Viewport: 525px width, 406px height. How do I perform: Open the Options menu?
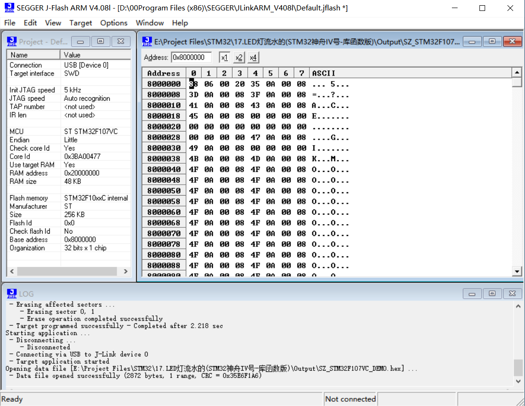tap(114, 23)
